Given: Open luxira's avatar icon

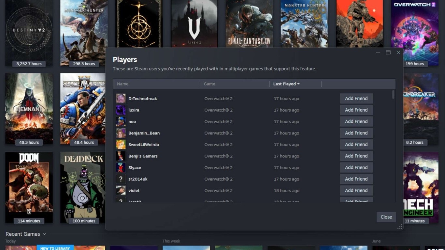Looking at the screenshot, I should (121, 110).
